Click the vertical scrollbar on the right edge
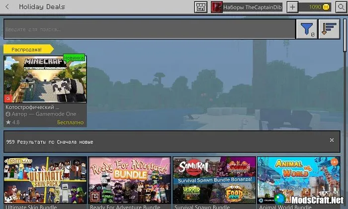 click(x=345, y=35)
